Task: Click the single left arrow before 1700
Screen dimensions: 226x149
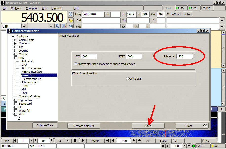Action: point(113,141)
